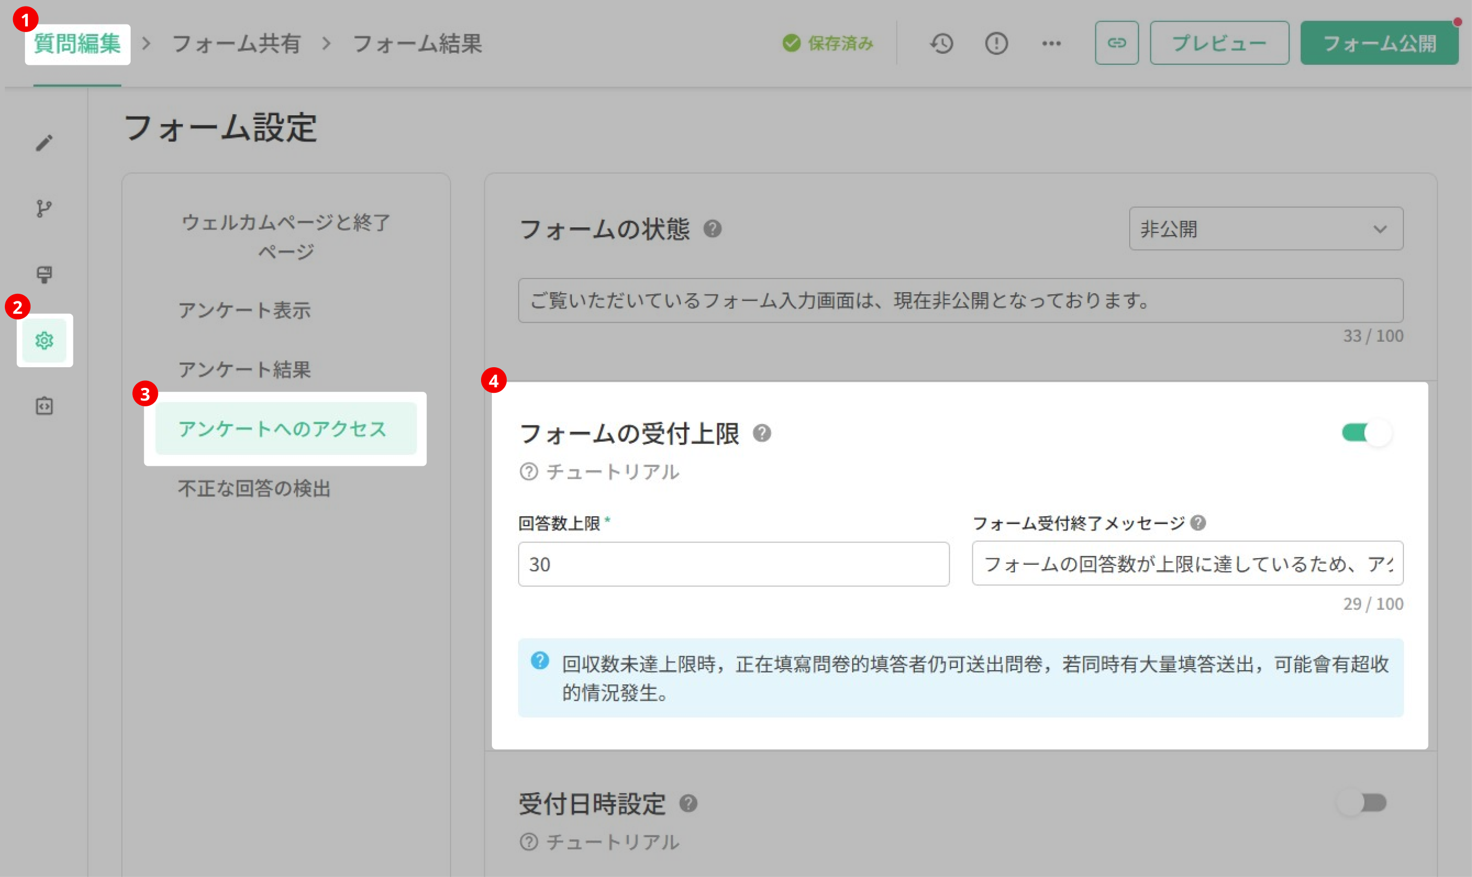1472x877 pixels.
Task: Click help icon next to フォームの受付上限
Action: point(762,434)
